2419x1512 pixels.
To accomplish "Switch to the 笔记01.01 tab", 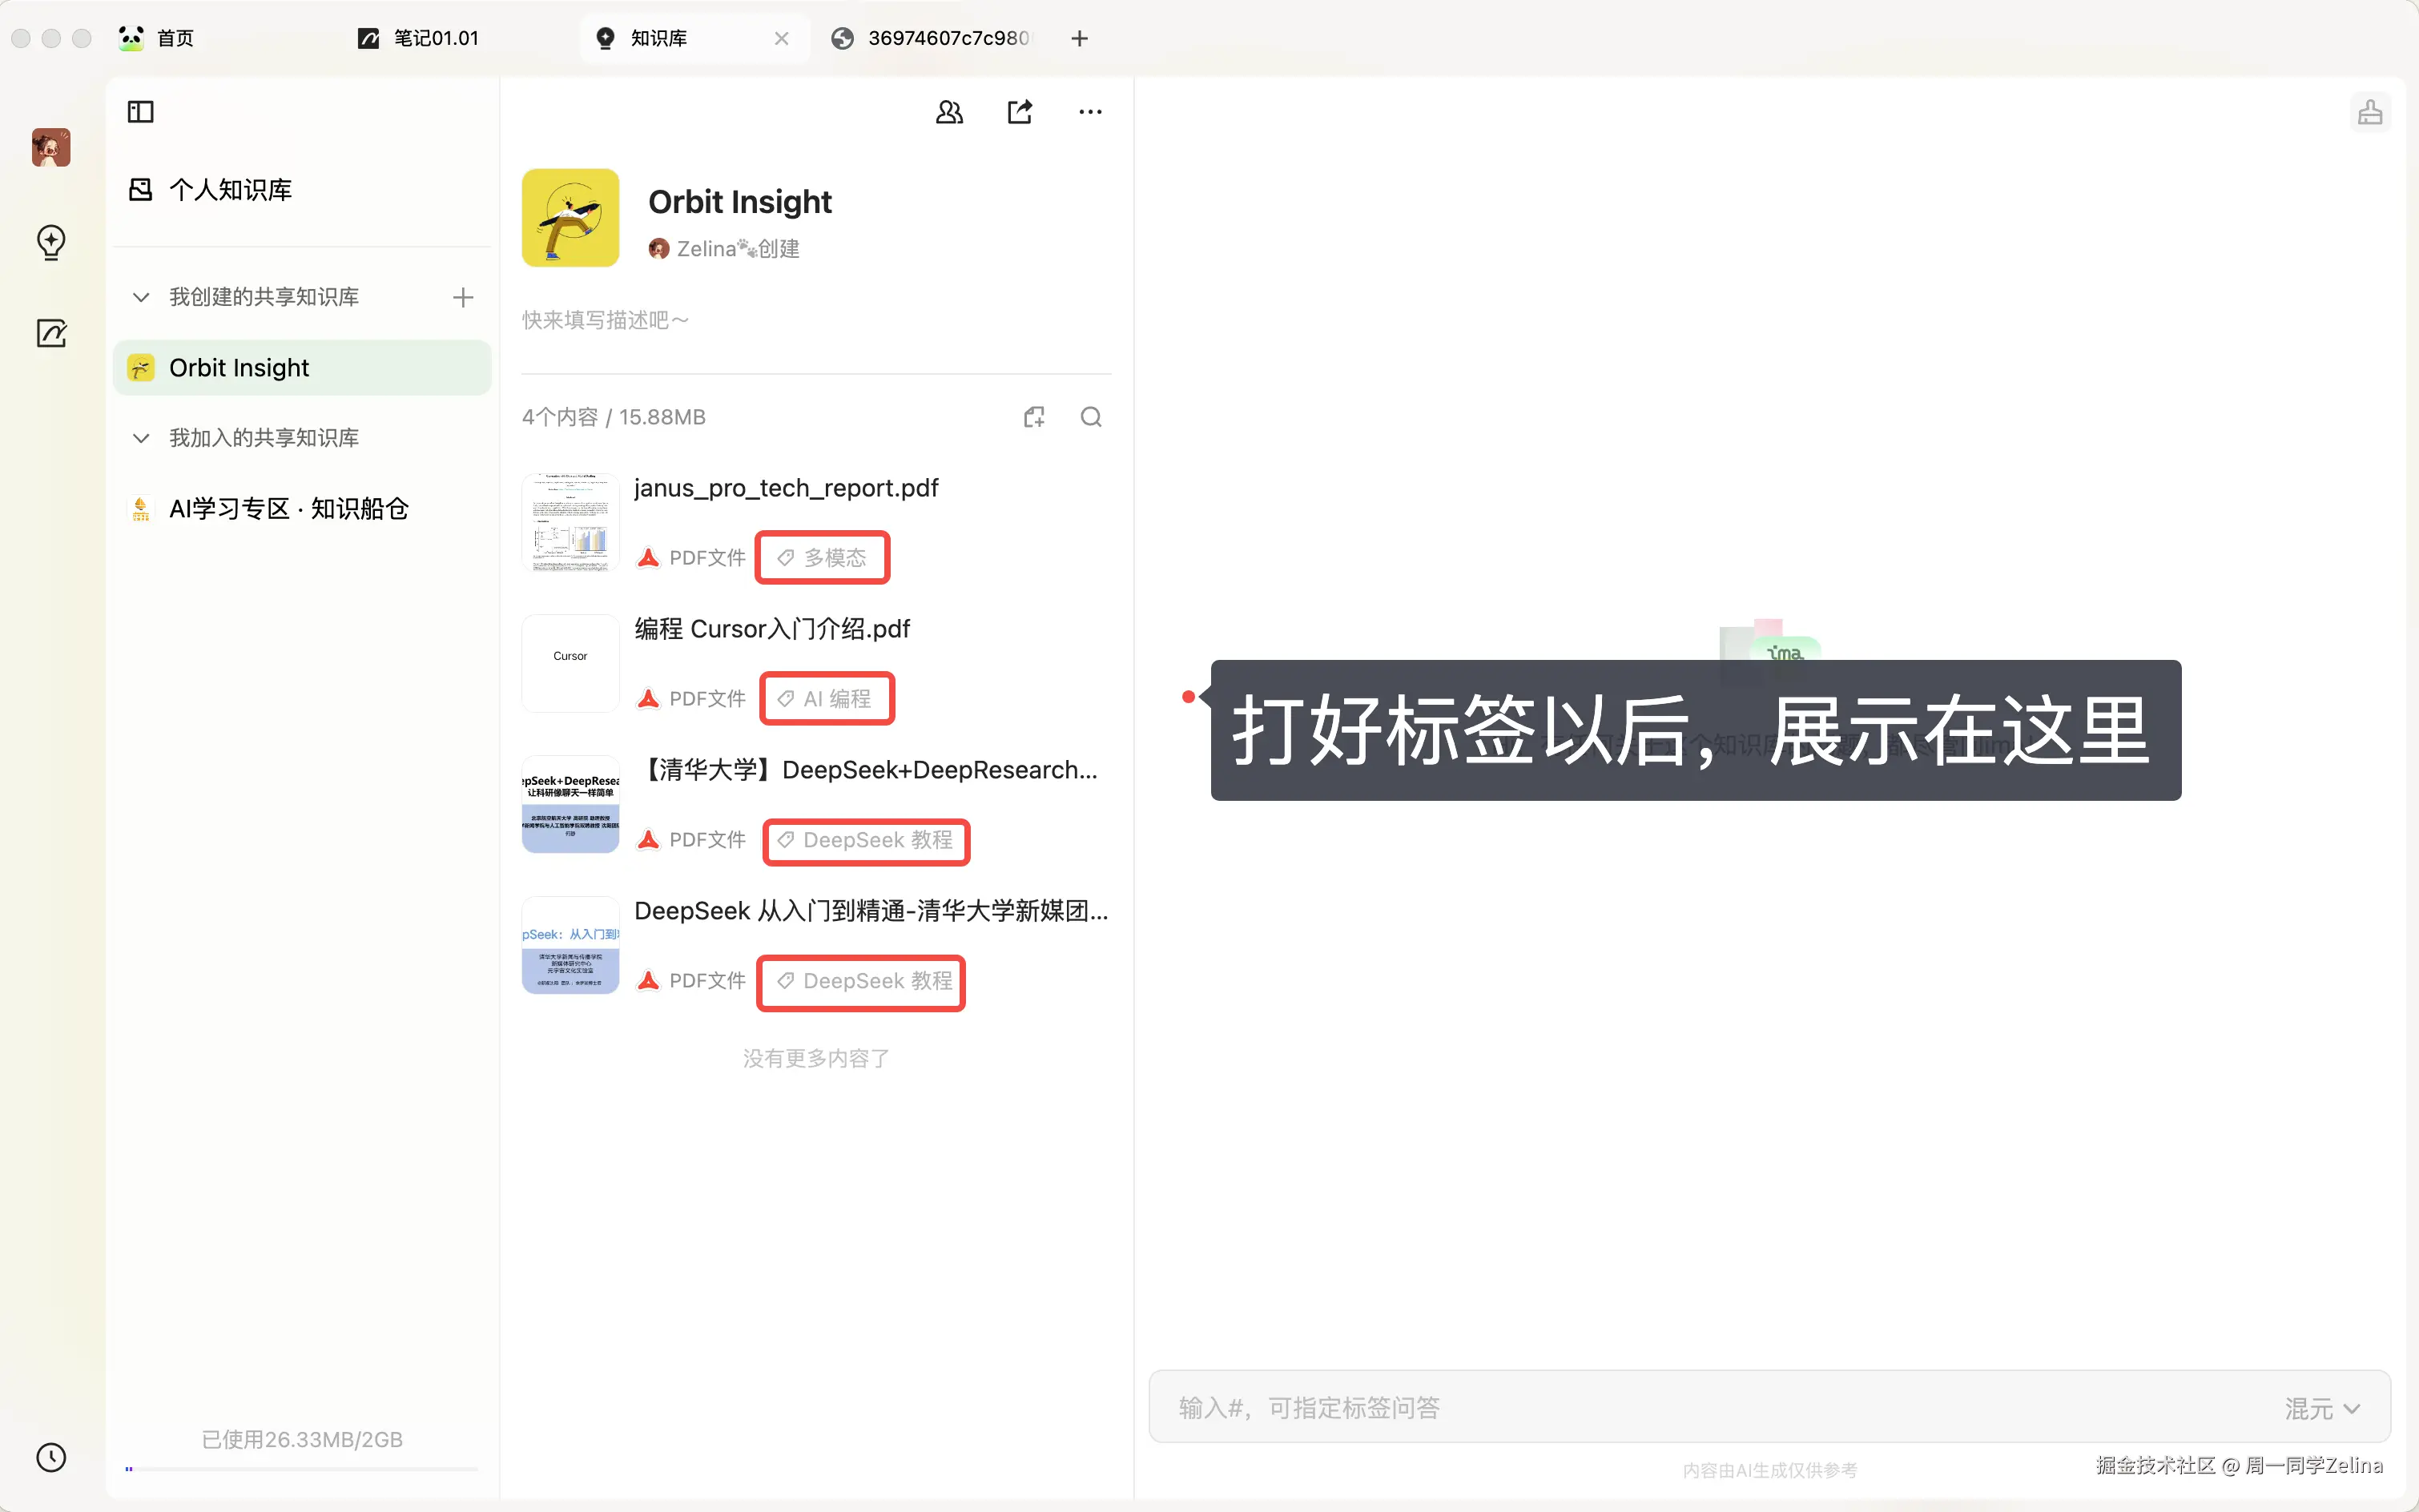I will tap(436, 38).
